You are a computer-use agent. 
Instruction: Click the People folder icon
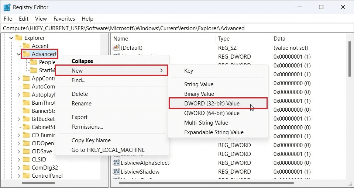coord(34,62)
